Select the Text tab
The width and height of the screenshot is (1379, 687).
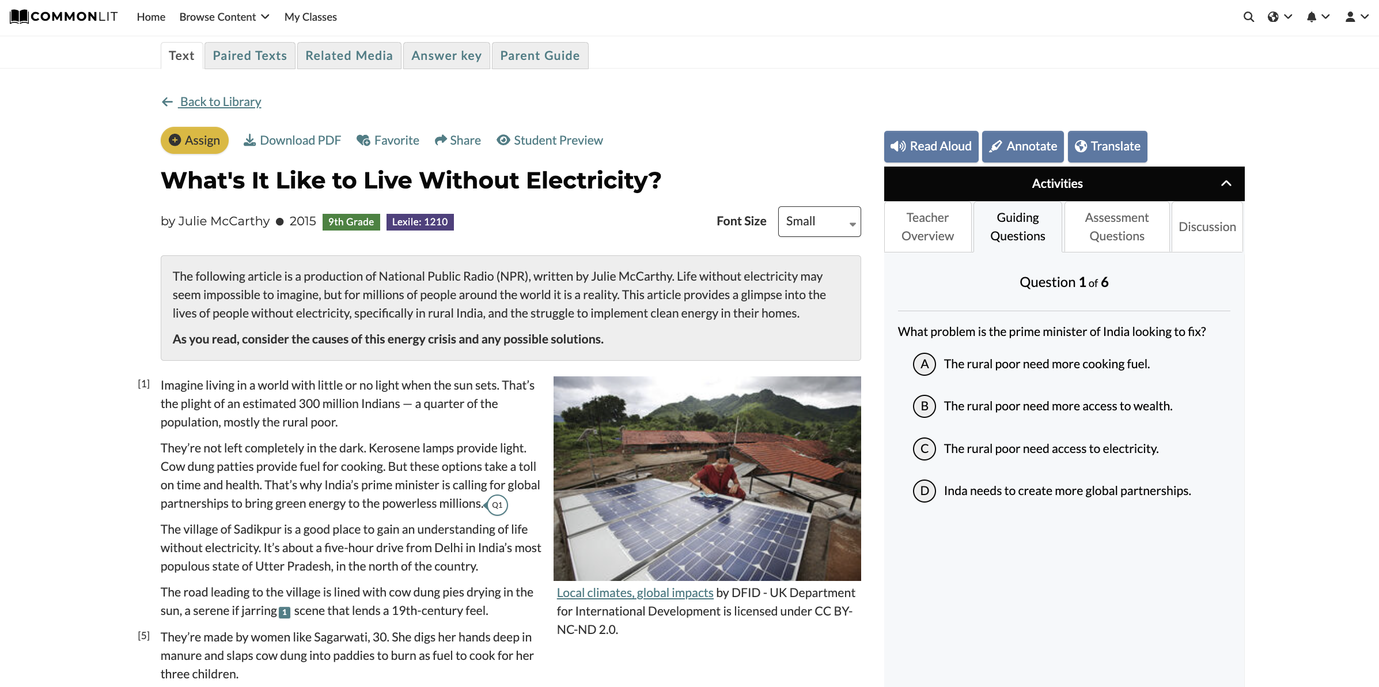[181, 55]
